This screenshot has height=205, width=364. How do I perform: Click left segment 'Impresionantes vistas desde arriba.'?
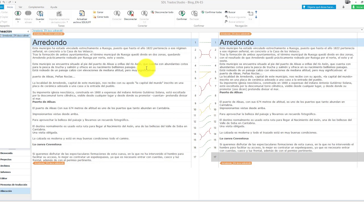pos(55,114)
